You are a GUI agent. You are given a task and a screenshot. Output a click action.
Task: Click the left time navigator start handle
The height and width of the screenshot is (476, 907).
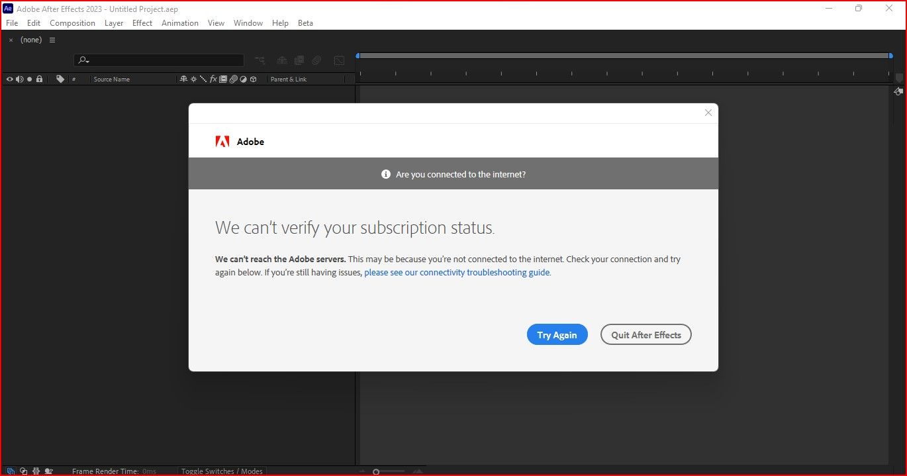click(x=358, y=56)
